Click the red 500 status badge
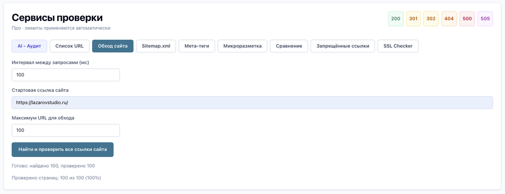The height and width of the screenshot is (194, 505). coord(467,19)
